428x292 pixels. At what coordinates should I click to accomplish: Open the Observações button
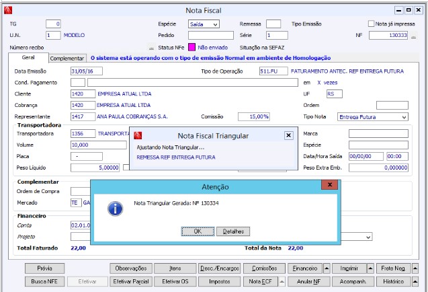coord(131,268)
